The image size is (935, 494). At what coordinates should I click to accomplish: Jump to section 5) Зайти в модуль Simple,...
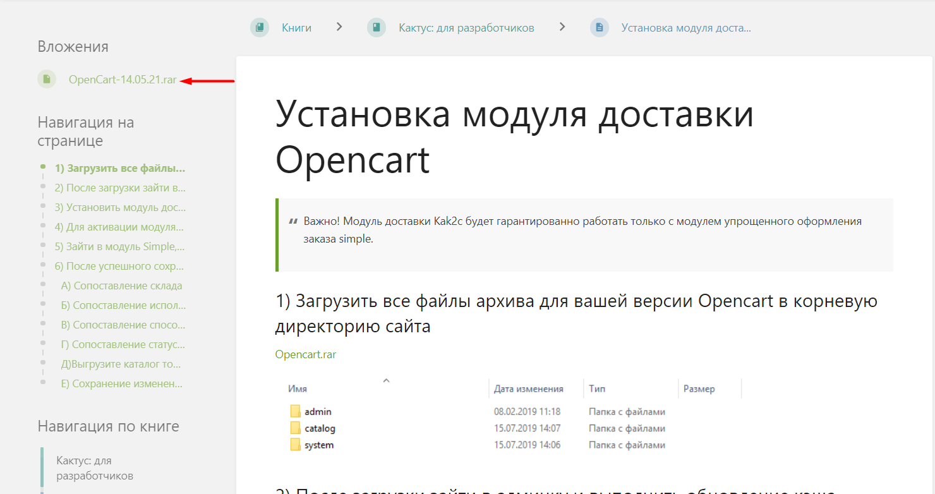click(119, 246)
